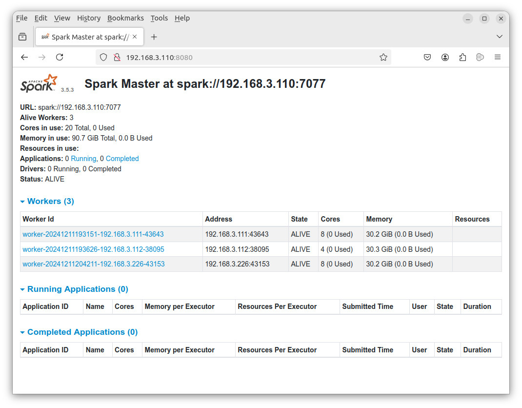
Task: Open the File menu
Action: pyautogui.click(x=21, y=18)
